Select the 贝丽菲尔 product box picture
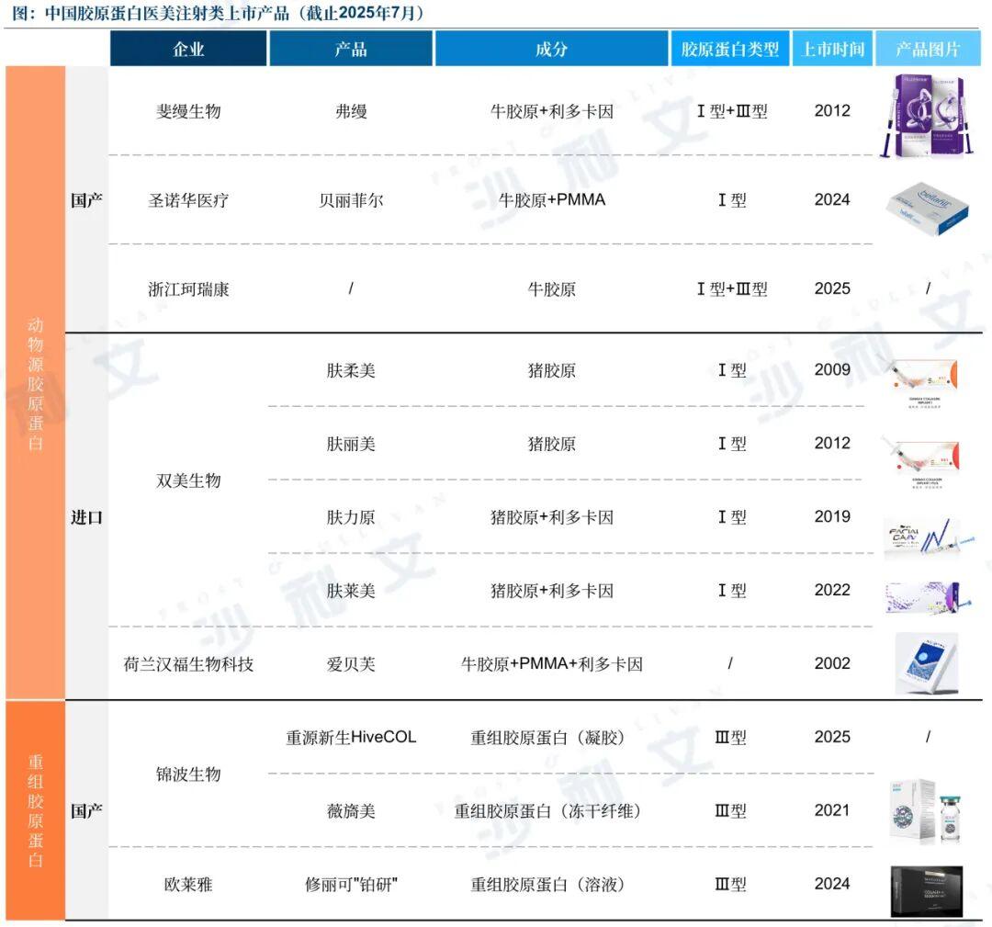 point(927,203)
